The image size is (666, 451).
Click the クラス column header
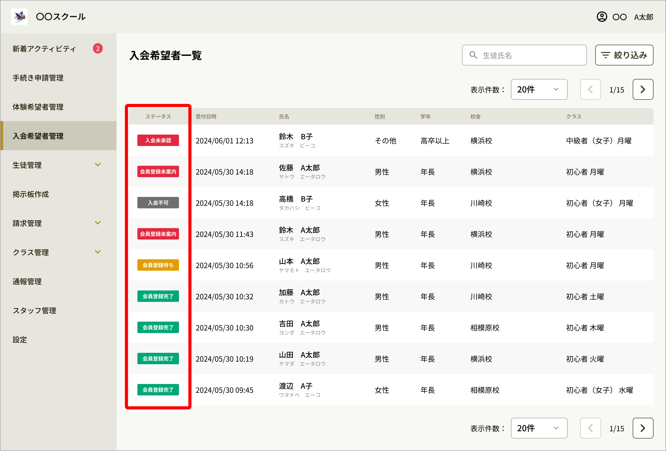[x=574, y=116]
